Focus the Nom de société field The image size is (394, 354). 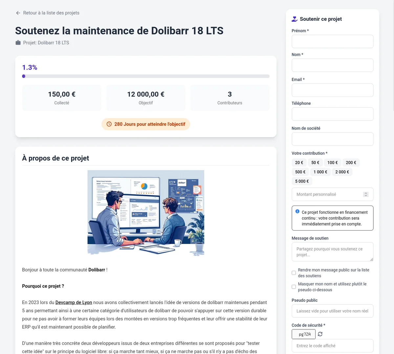[332, 139]
